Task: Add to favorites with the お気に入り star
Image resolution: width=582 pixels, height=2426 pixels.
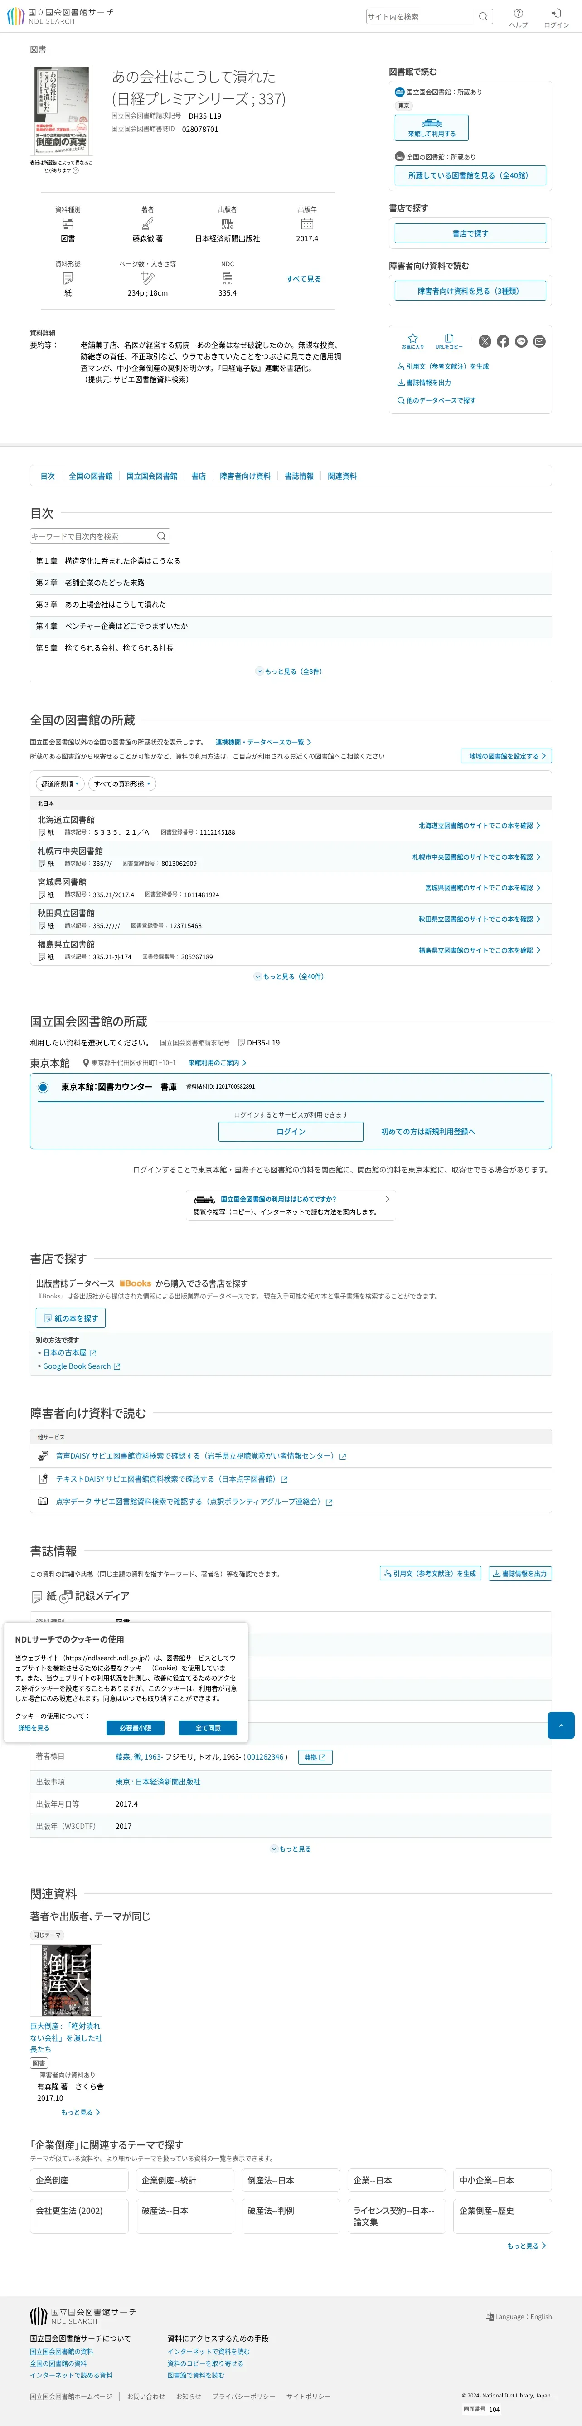Action: click(412, 340)
